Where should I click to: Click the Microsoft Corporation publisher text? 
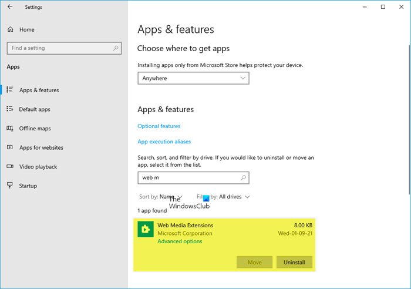click(x=185, y=233)
